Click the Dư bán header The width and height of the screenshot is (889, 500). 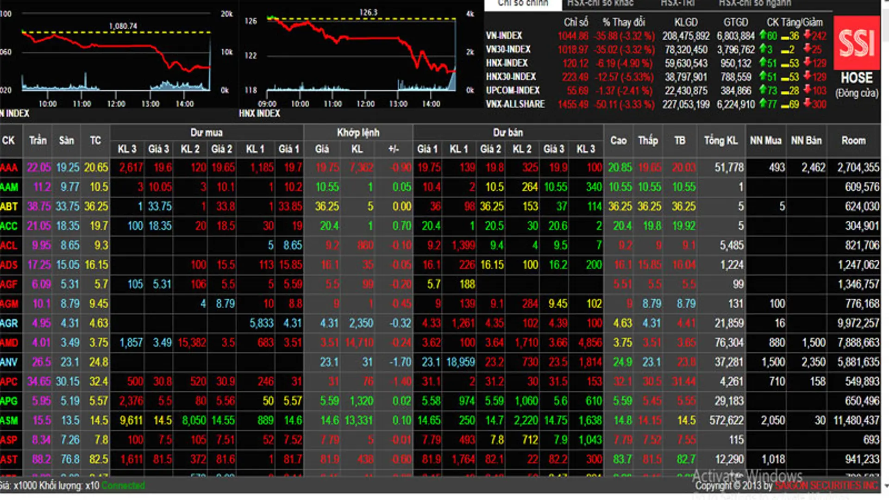coord(508,133)
